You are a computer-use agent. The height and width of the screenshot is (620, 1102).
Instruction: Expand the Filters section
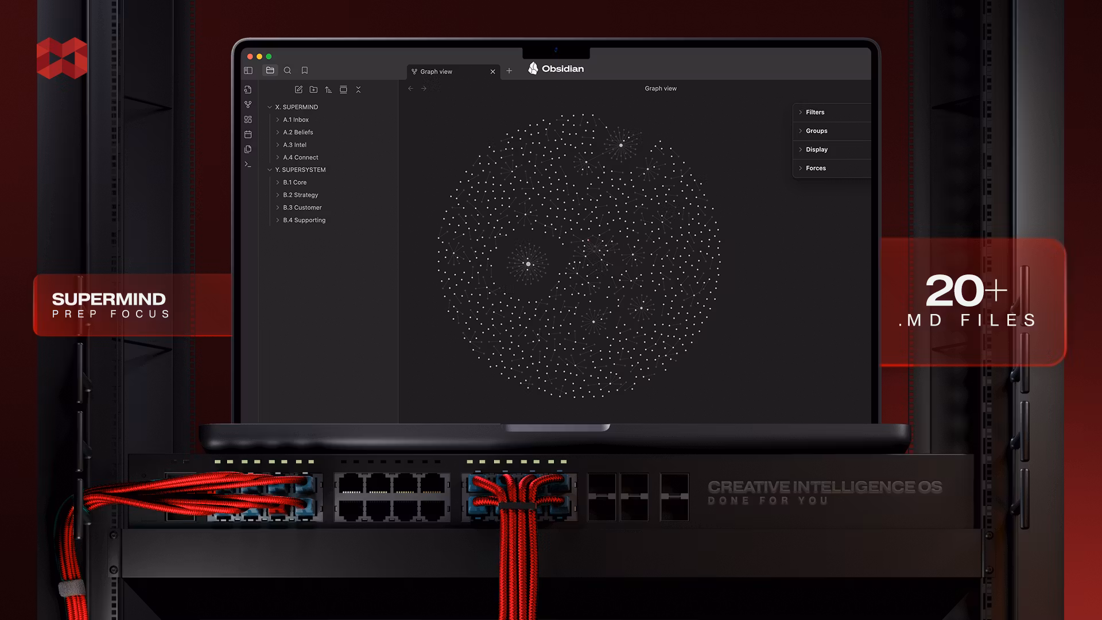coord(814,113)
